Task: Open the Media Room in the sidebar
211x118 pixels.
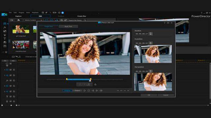Action: click(5, 24)
